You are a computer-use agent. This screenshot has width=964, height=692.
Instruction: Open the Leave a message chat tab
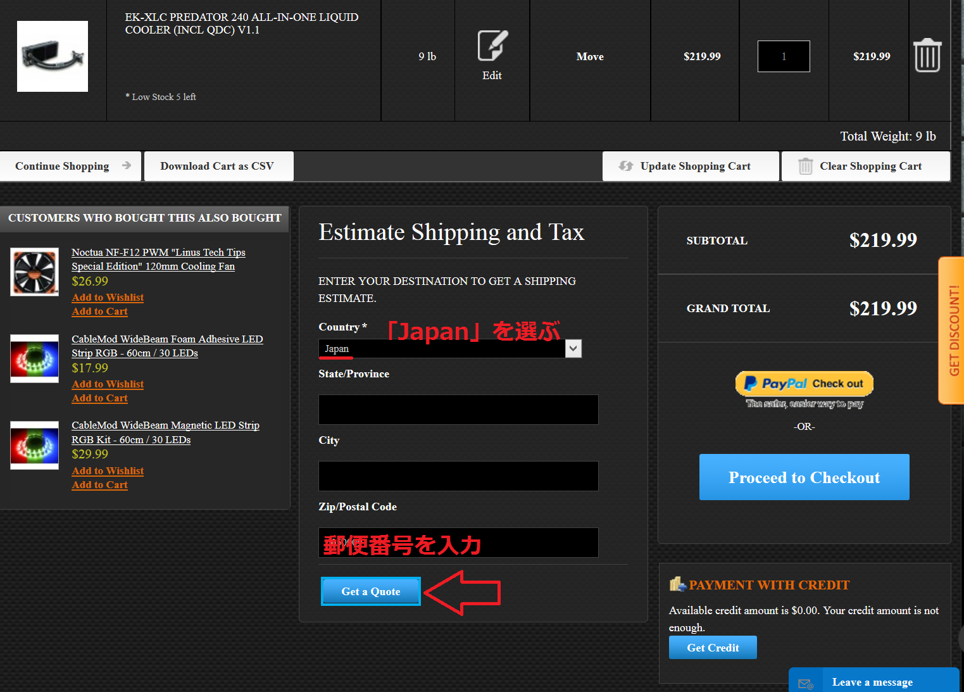point(873,681)
